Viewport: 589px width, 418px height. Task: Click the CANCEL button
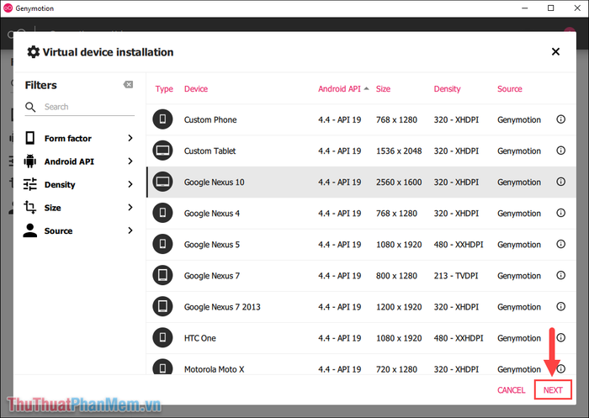click(512, 390)
